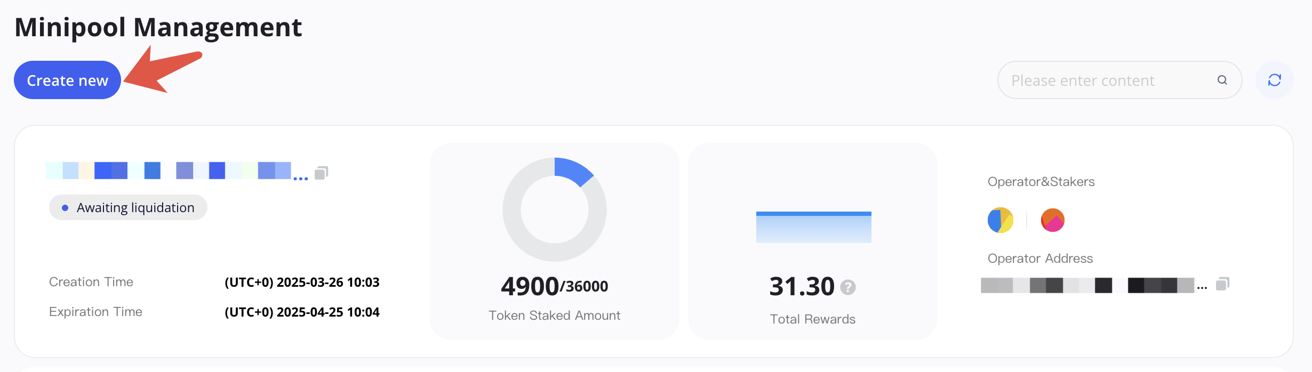The height and width of the screenshot is (372, 1312).
Task: Click the Creation Time value
Action: pos(302,282)
